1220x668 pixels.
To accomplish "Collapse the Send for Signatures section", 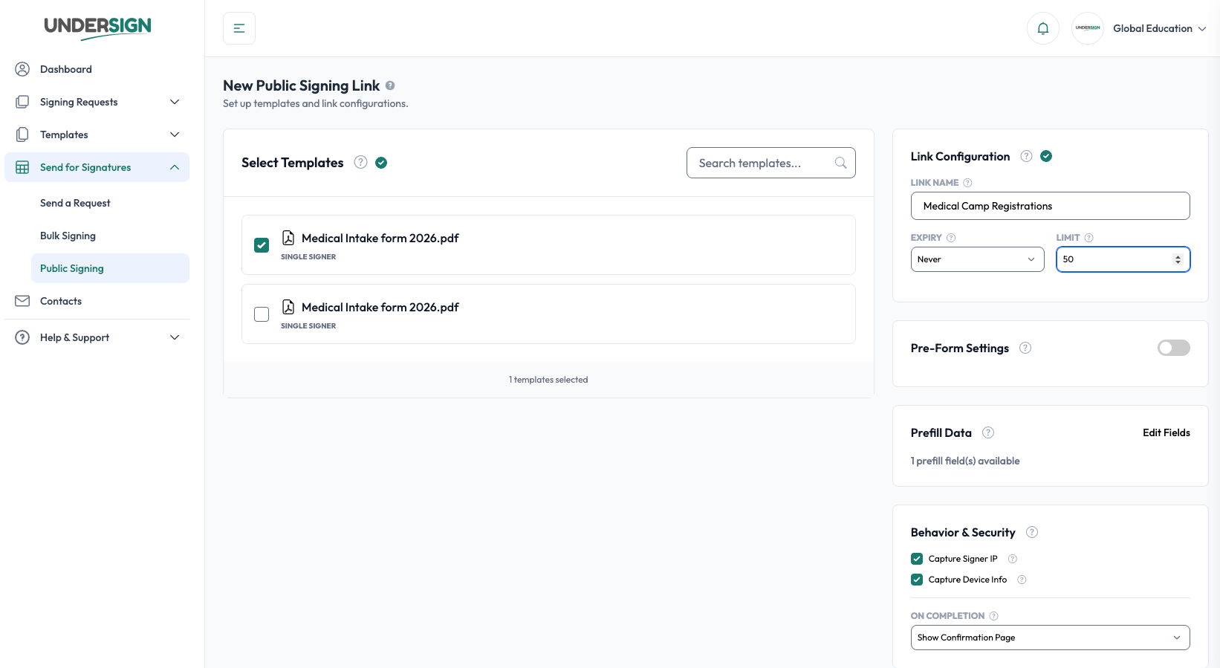I will pyautogui.click(x=97, y=167).
